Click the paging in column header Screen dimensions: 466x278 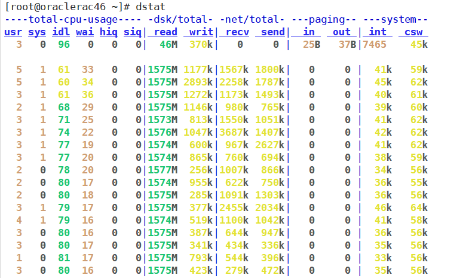point(306,32)
